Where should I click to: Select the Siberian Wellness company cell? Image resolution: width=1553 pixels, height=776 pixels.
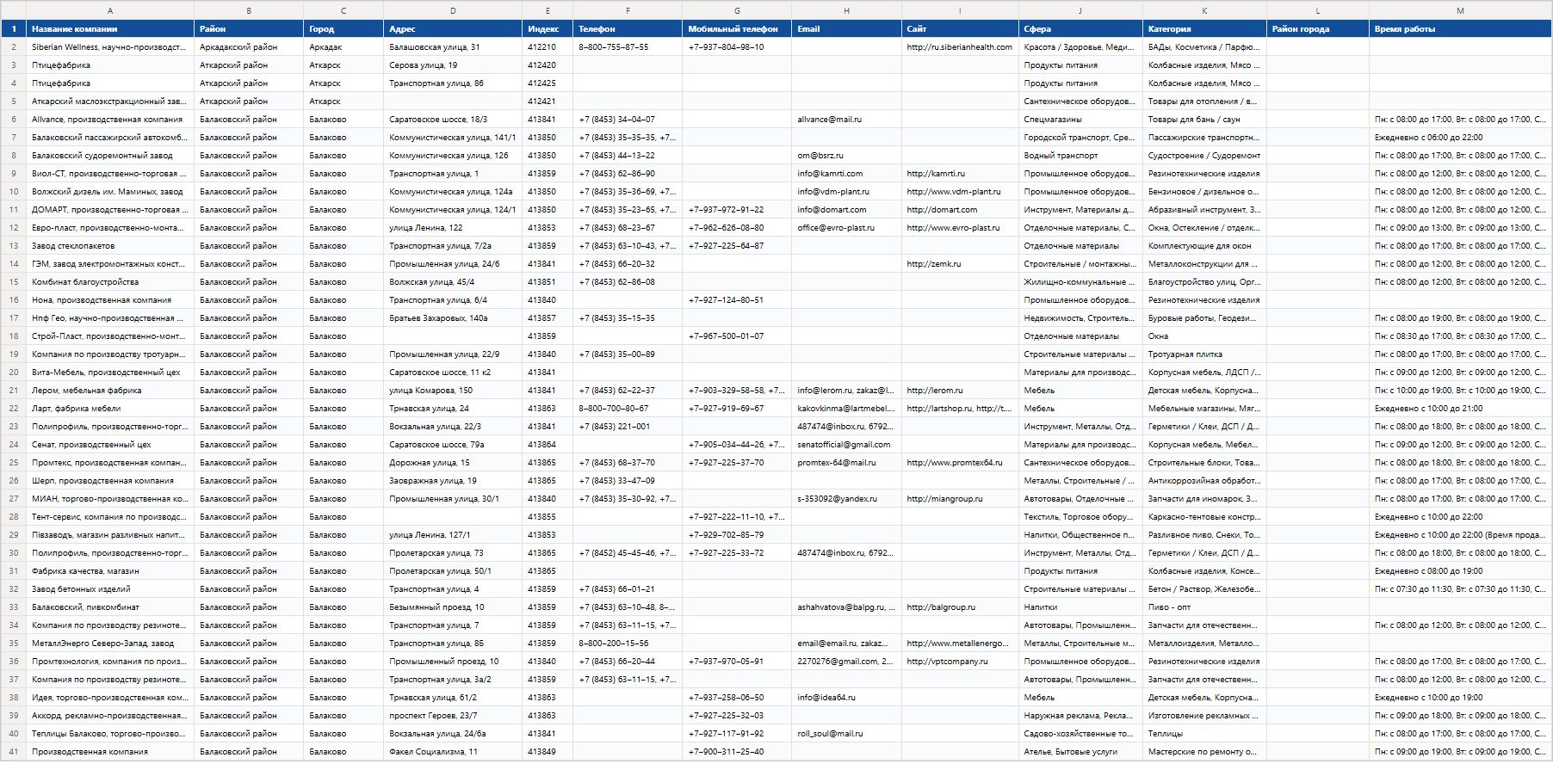[110, 47]
